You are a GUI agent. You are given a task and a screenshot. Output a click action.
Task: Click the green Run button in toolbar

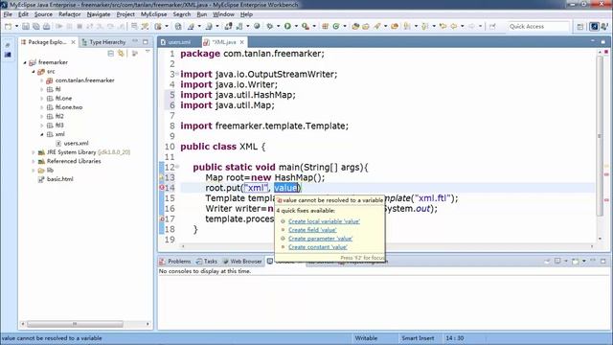pyautogui.click(x=287, y=26)
